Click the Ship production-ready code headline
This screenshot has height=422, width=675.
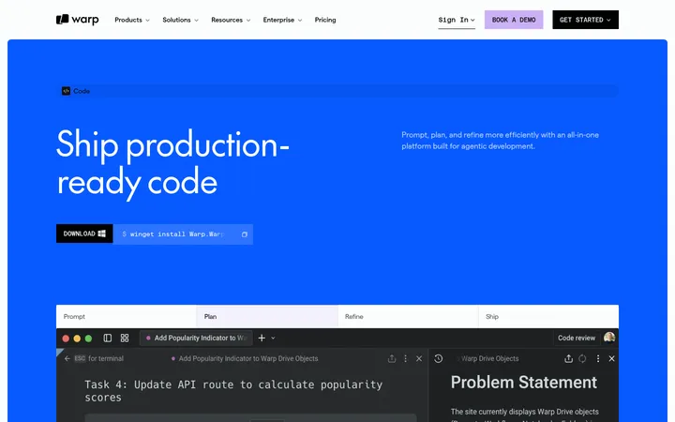pos(172,163)
